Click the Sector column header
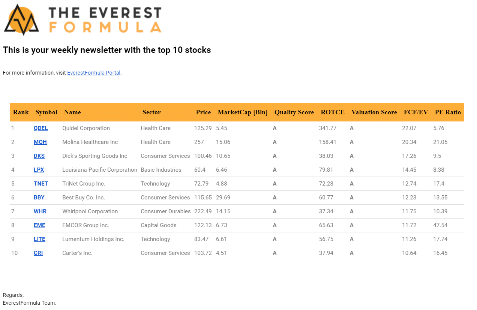 tap(151, 112)
